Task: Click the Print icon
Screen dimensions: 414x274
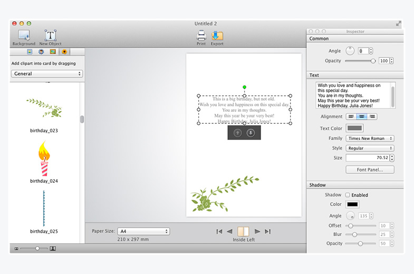Action: (201, 36)
